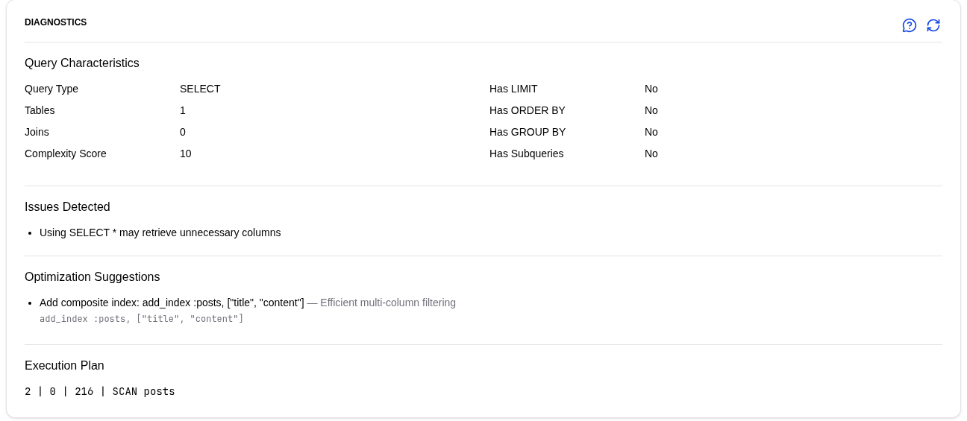Select the SELECT query type value
967x421 pixels.
pos(200,89)
